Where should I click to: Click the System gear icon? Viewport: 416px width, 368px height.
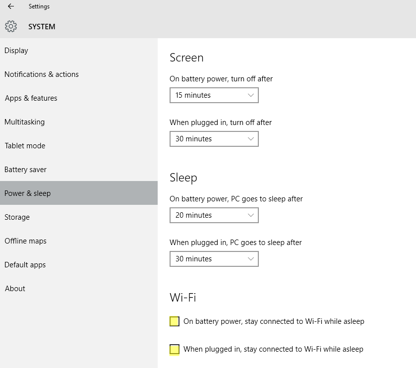pyautogui.click(x=11, y=26)
